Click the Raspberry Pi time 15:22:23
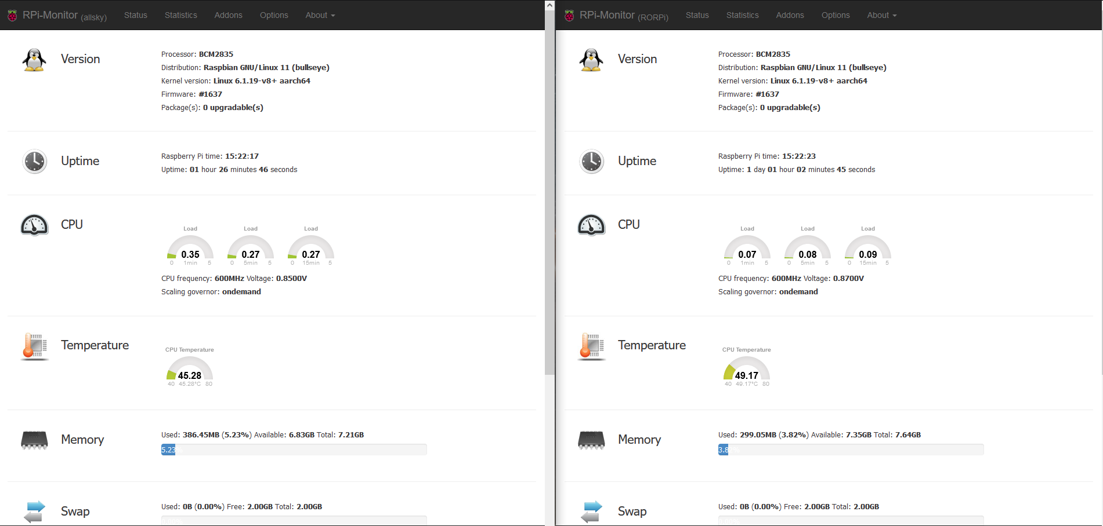 click(799, 156)
